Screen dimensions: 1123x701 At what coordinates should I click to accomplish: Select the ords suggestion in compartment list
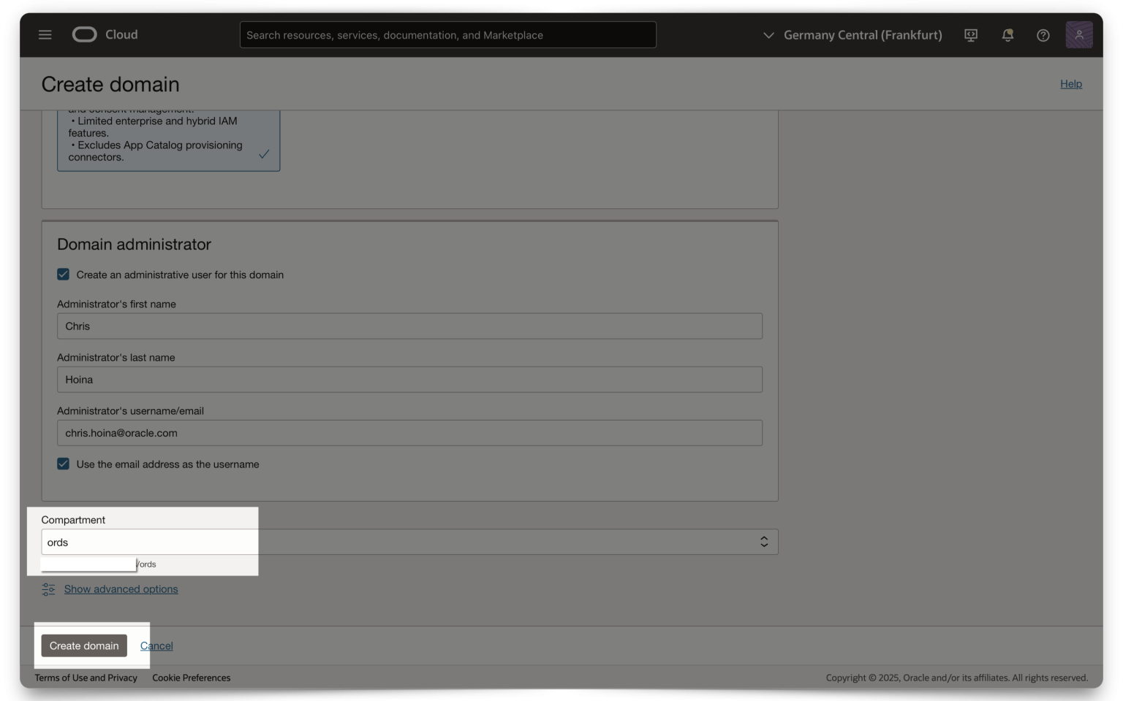(x=148, y=564)
